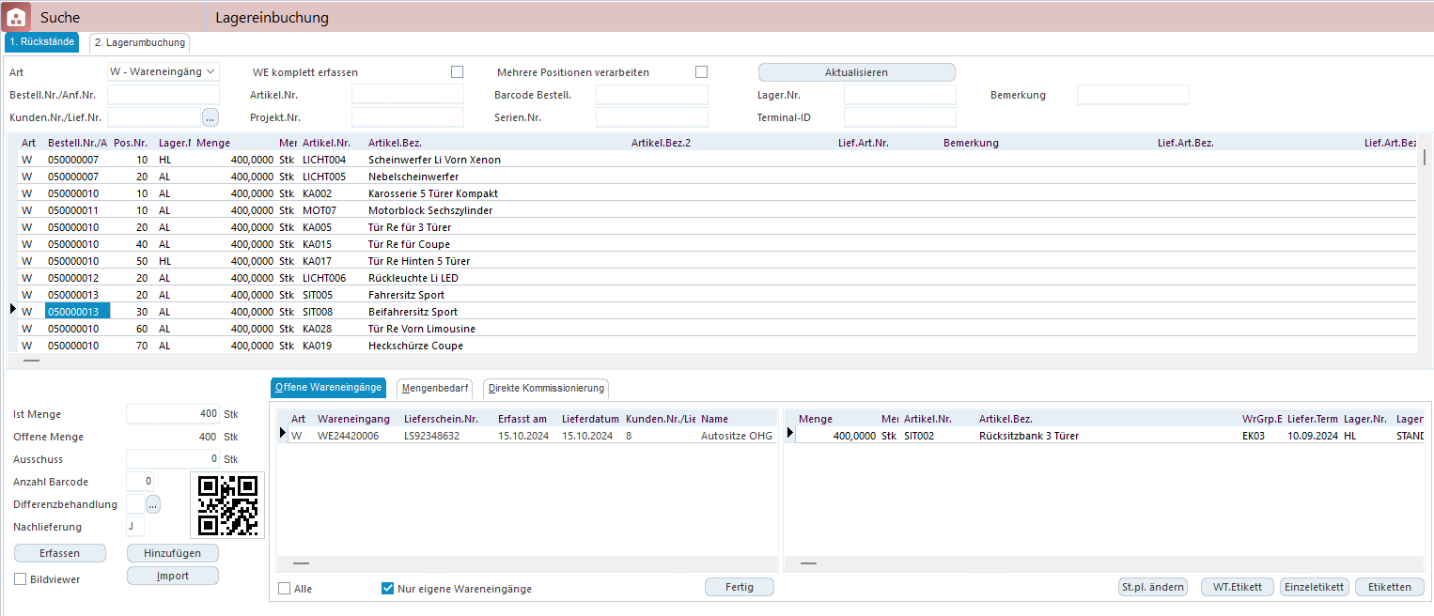
Task: Click into the Artikel.Nr. filter field
Action: point(408,95)
